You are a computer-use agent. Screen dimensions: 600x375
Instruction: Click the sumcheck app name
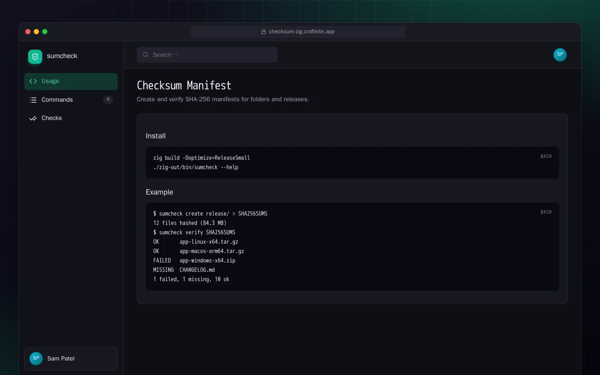click(62, 56)
